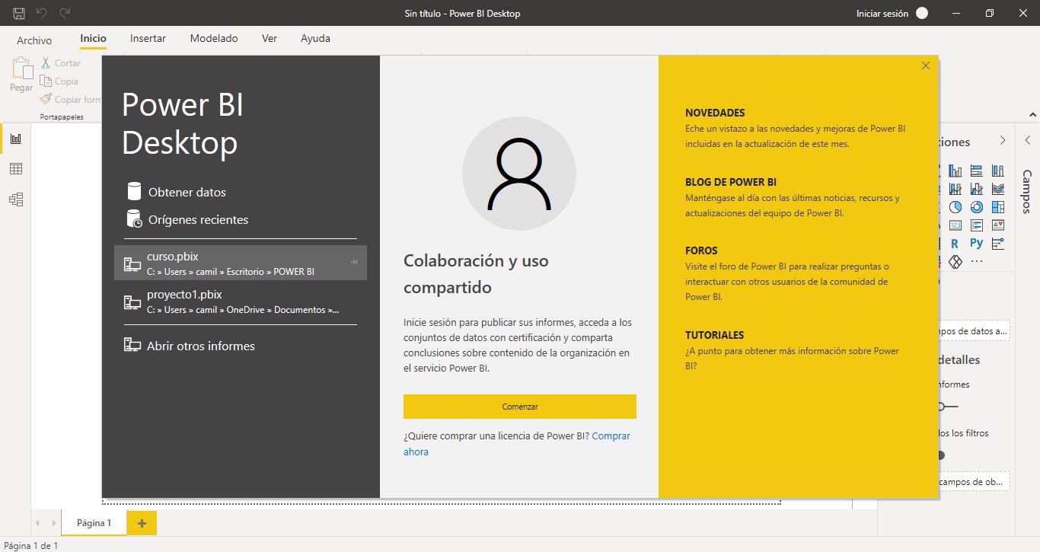Open the FOROS heading link
Image resolution: width=1040 pixels, height=552 pixels.
701,250
